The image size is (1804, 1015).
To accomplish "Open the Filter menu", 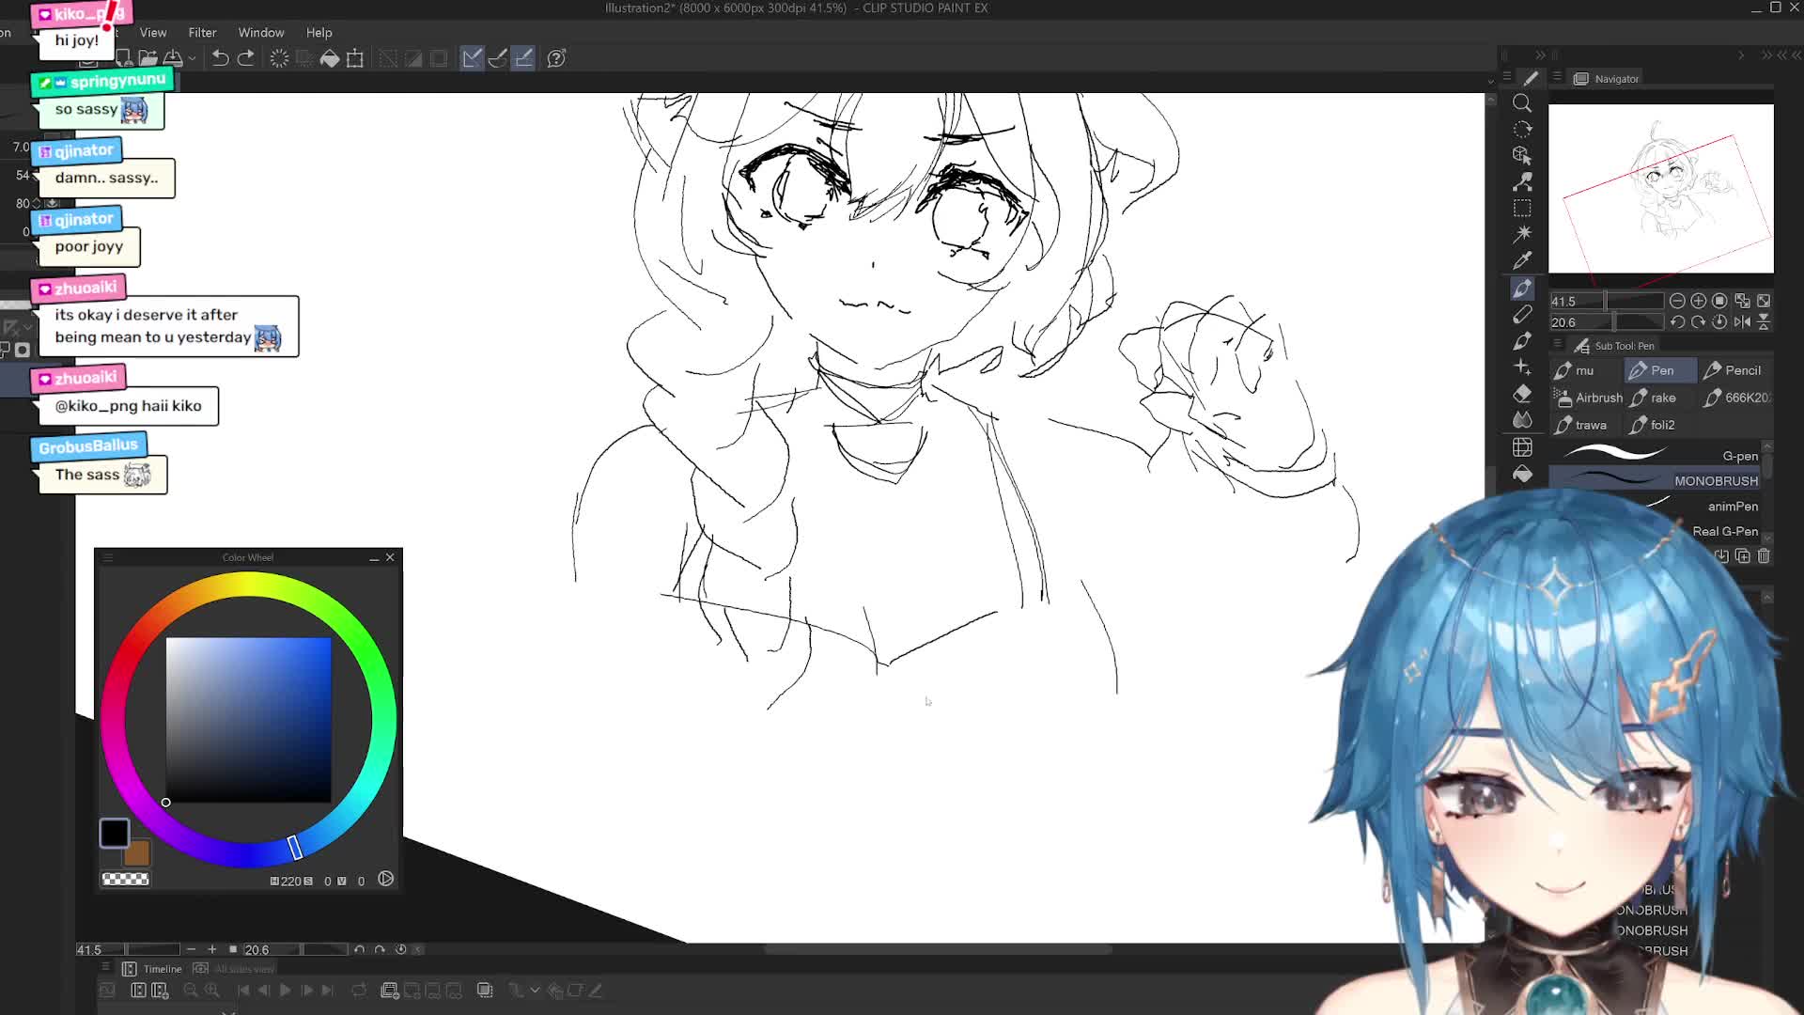I will pyautogui.click(x=202, y=32).
